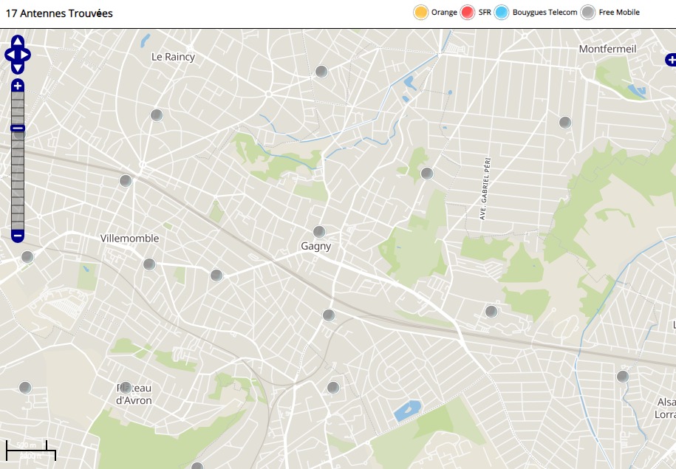Pan the map right with arrow control

point(27,55)
